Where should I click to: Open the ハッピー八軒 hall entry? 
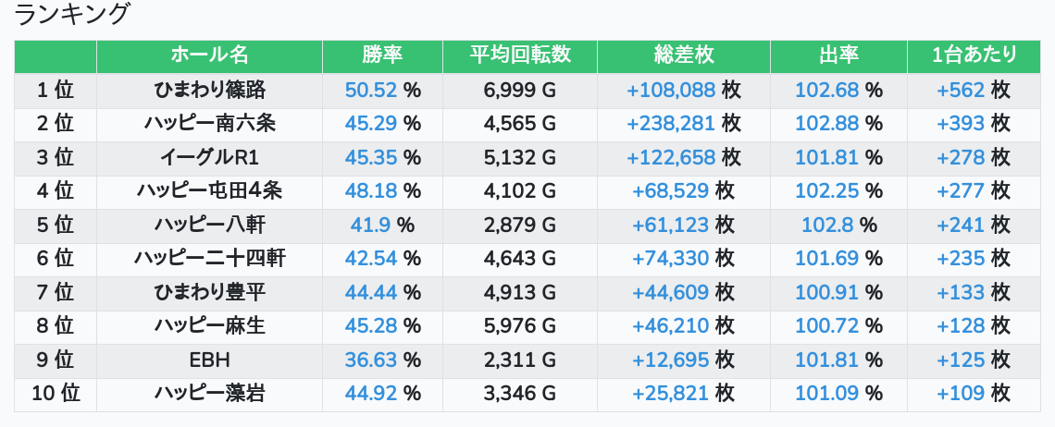pyautogui.click(x=209, y=225)
